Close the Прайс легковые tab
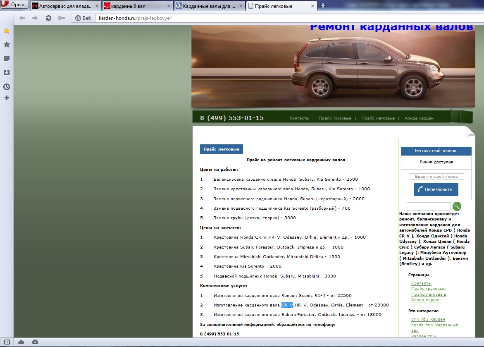The height and width of the screenshot is (347, 484). [x=313, y=6]
